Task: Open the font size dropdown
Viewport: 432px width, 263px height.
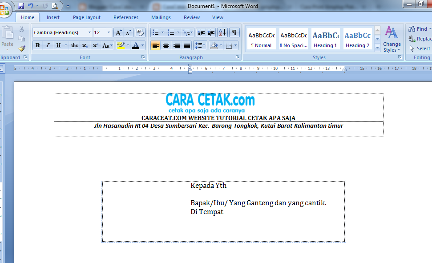Action: click(109, 32)
